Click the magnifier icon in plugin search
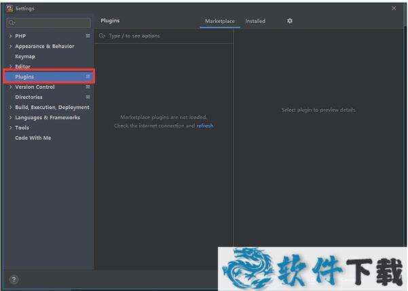 [103, 36]
